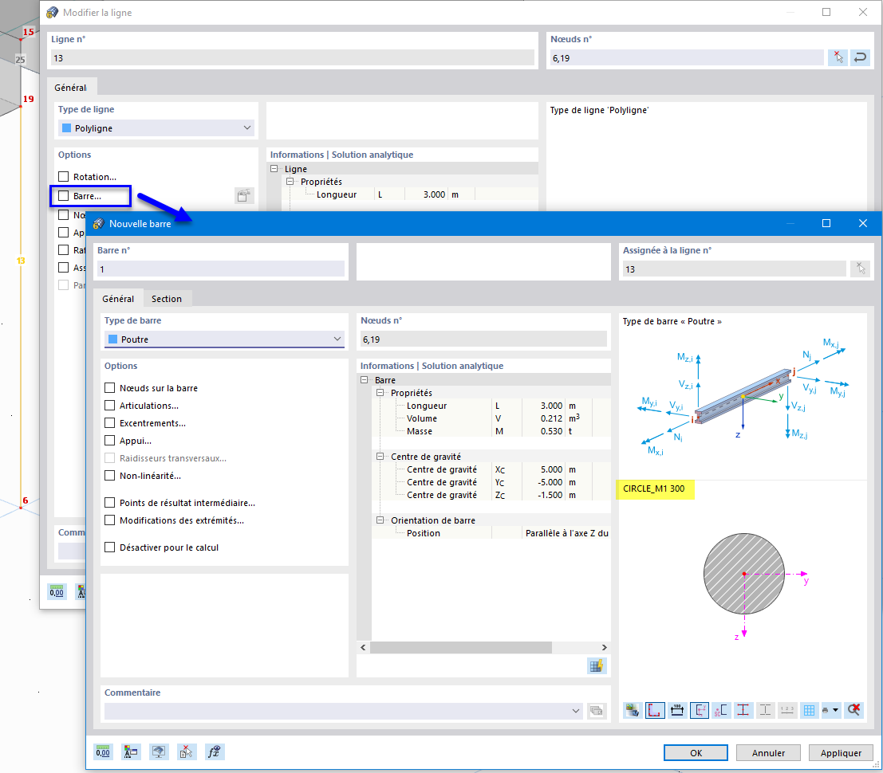883x773 pixels.
Task: Click the greyed I-section outline icon
Action: 765,710
